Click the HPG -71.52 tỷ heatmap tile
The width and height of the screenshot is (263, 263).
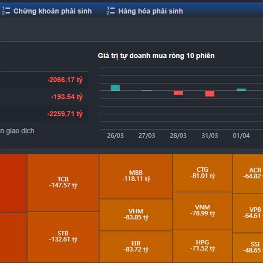pyautogui.click(x=203, y=246)
